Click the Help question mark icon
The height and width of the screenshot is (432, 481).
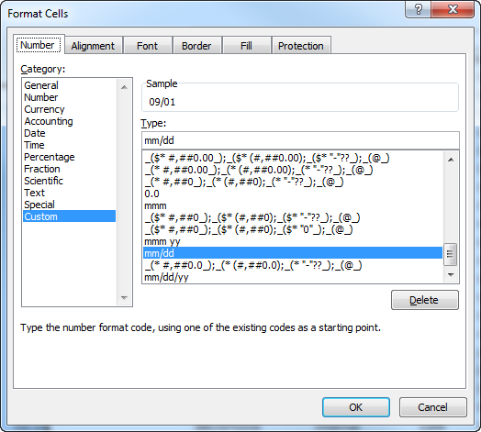click(x=418, y=9)
